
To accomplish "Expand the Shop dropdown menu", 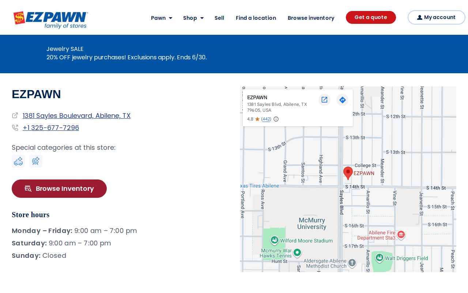I will [193, 18].
